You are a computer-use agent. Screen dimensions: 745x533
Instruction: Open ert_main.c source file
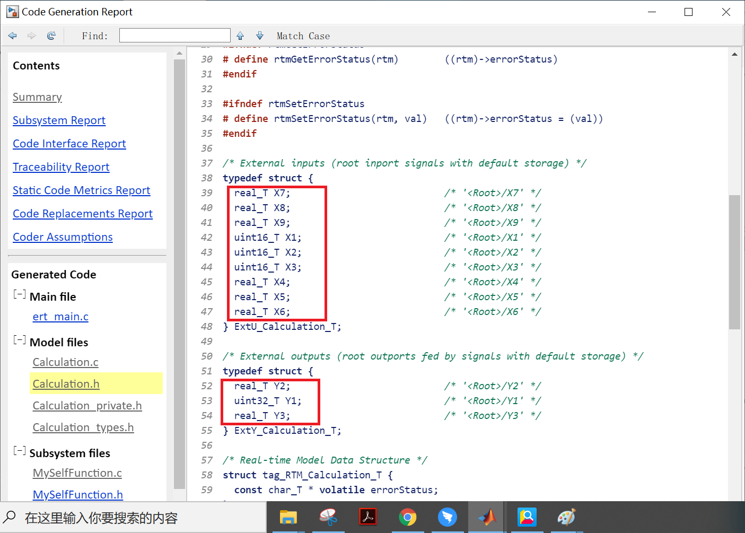pyautogui.click(x=60, y=317)
